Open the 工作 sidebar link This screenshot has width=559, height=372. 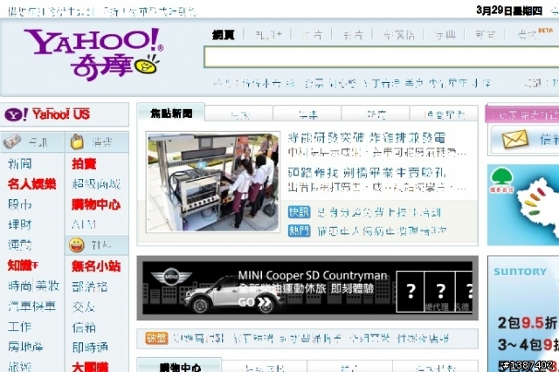(x=19, y=326)
